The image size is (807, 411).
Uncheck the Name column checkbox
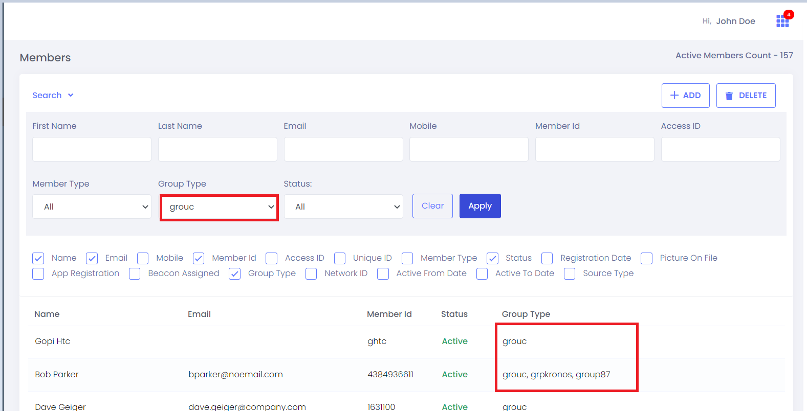pos(38,258)
